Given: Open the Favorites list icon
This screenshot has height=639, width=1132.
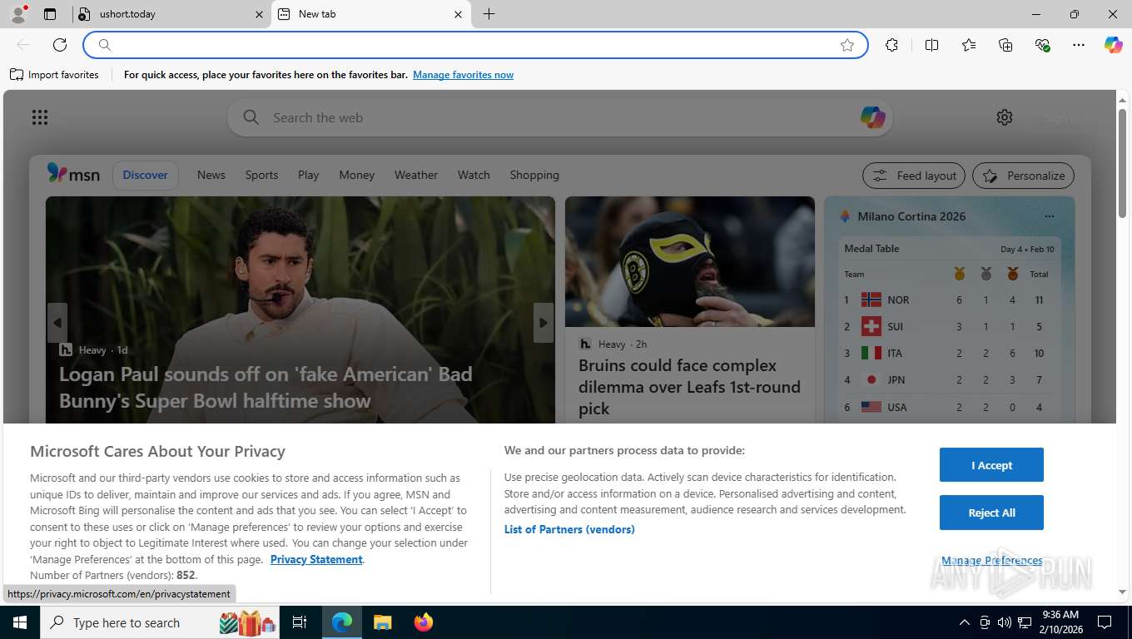Looking at the screenshot, I should 969,45.
